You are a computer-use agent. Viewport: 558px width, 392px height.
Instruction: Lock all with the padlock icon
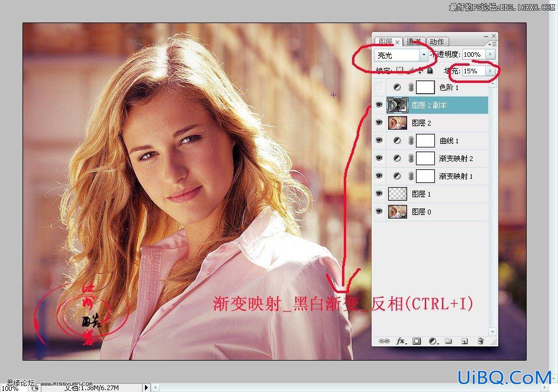click(430, 70)
